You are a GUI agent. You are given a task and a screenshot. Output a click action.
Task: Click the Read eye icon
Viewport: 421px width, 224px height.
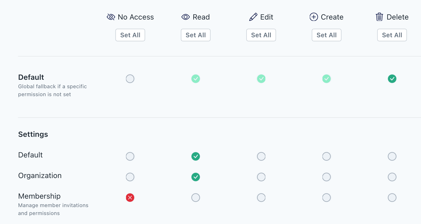point(185,17)
